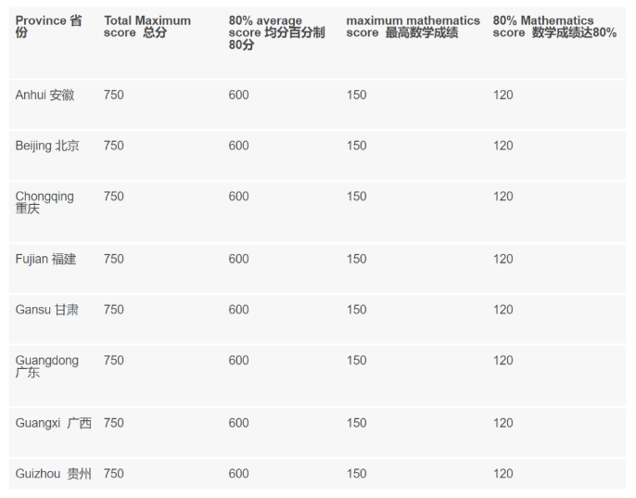Click the 80% Mathematics score header
Viewport: 636px width, 498px height.
(554, 26)
